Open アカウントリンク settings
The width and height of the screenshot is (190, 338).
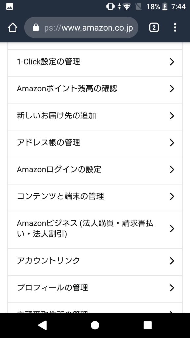[x=95, y=262]
